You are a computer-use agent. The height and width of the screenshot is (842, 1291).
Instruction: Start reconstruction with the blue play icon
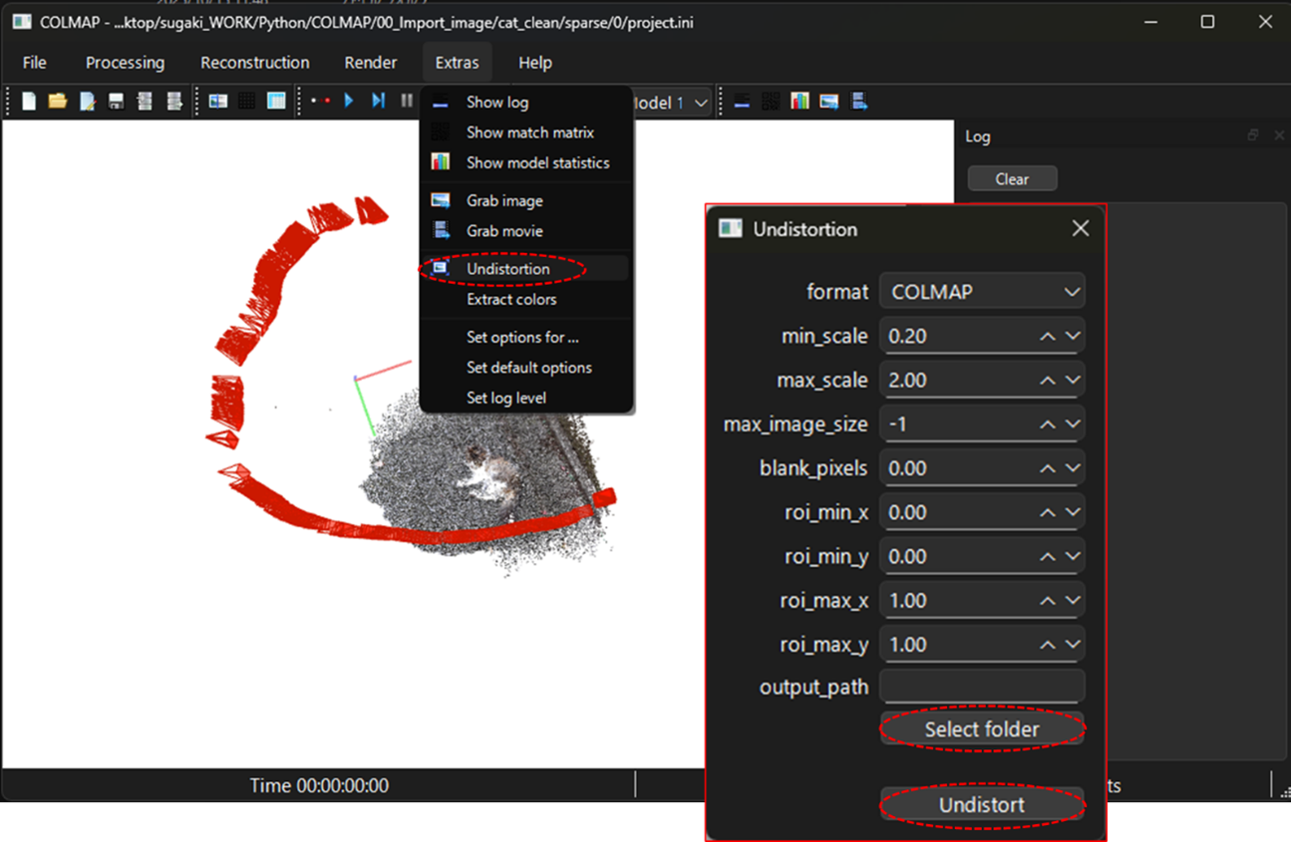coord(349,102)
